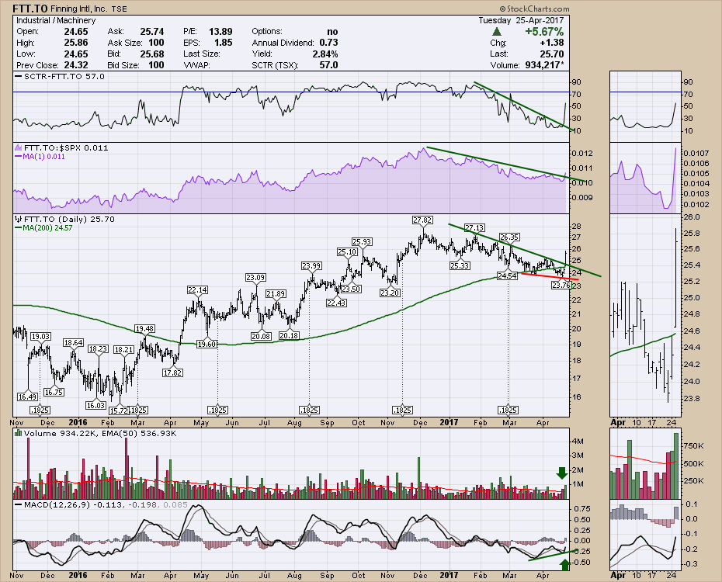Click the Yield value 2.84%
Viewport: 722px width, 582px height.
pyautogui.click(x=325, y=54)
